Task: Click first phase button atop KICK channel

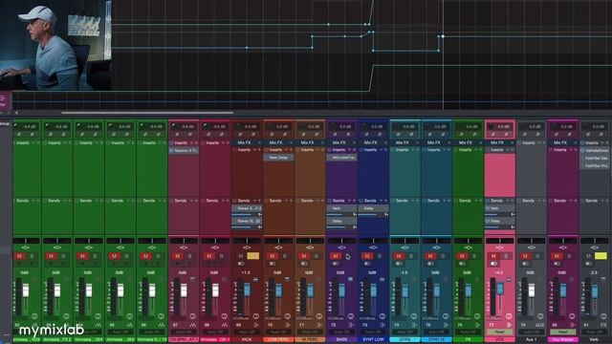Action: point(240,134)
